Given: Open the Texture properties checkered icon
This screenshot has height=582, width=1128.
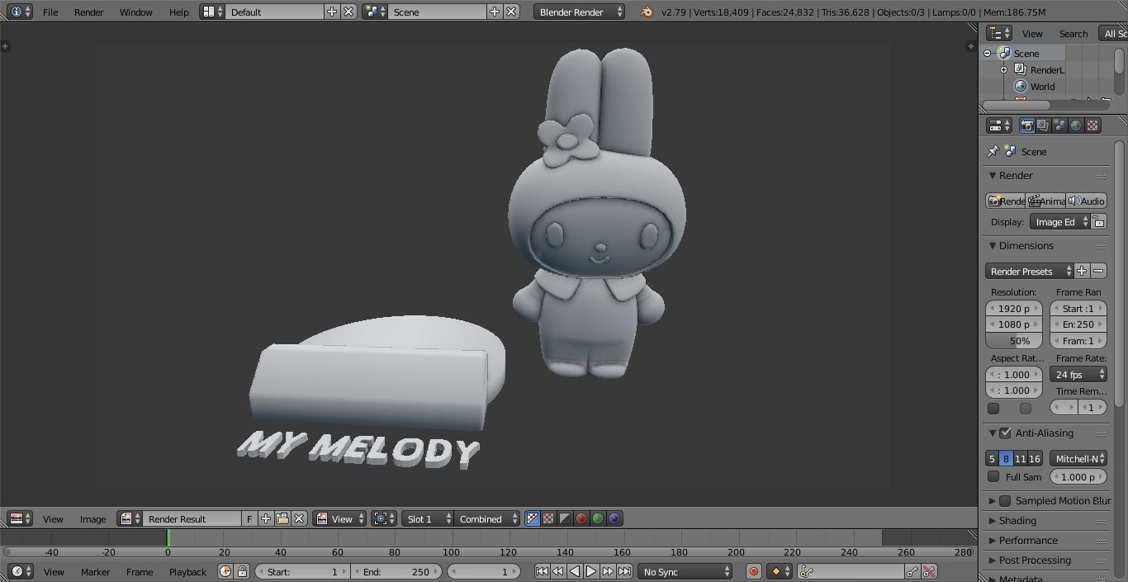Looking at the screenshot, I should [x=1092, y=125].
